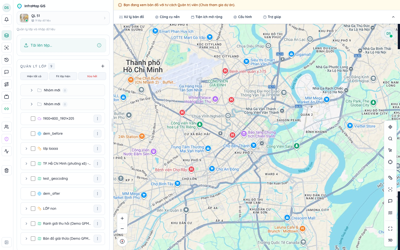The image size is (400, 250).
Task: Zoom in with the plus map button
Action: (x=122, y=218)
